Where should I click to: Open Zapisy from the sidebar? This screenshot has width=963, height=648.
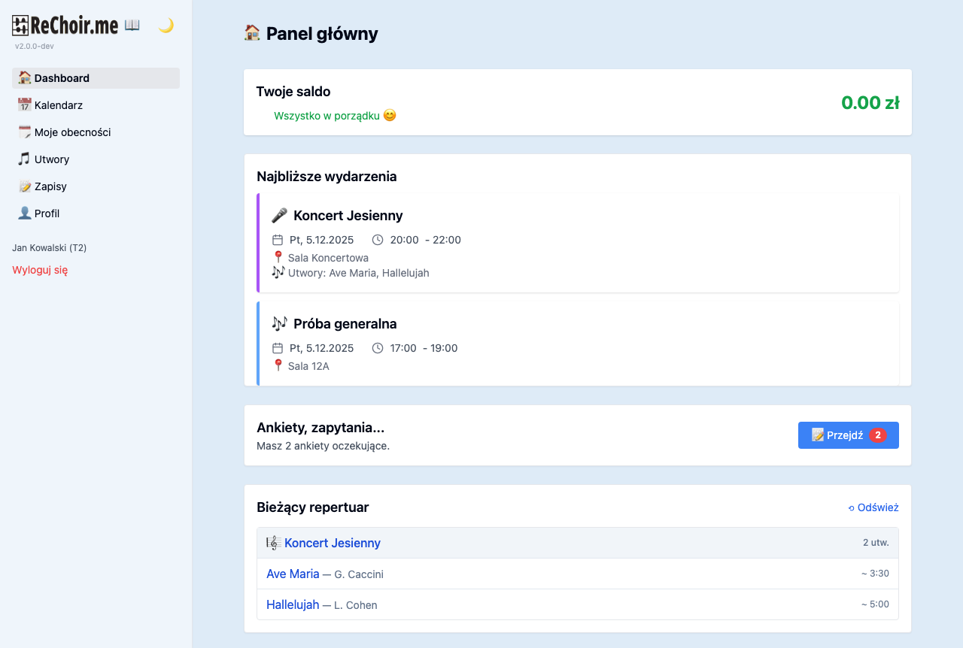point(50,186)
